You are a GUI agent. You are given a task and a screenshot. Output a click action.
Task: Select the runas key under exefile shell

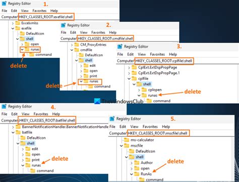click(35, 49)
